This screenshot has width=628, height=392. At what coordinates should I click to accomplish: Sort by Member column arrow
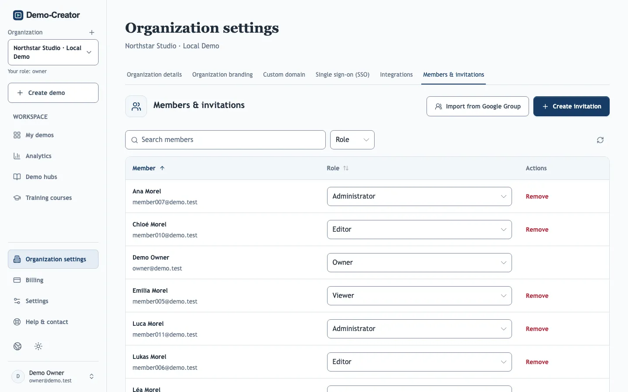click(x=162, y=168)
